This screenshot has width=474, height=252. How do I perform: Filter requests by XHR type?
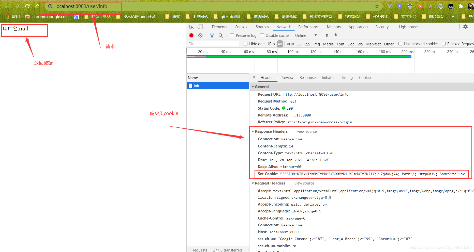click(x=290, y=44)
